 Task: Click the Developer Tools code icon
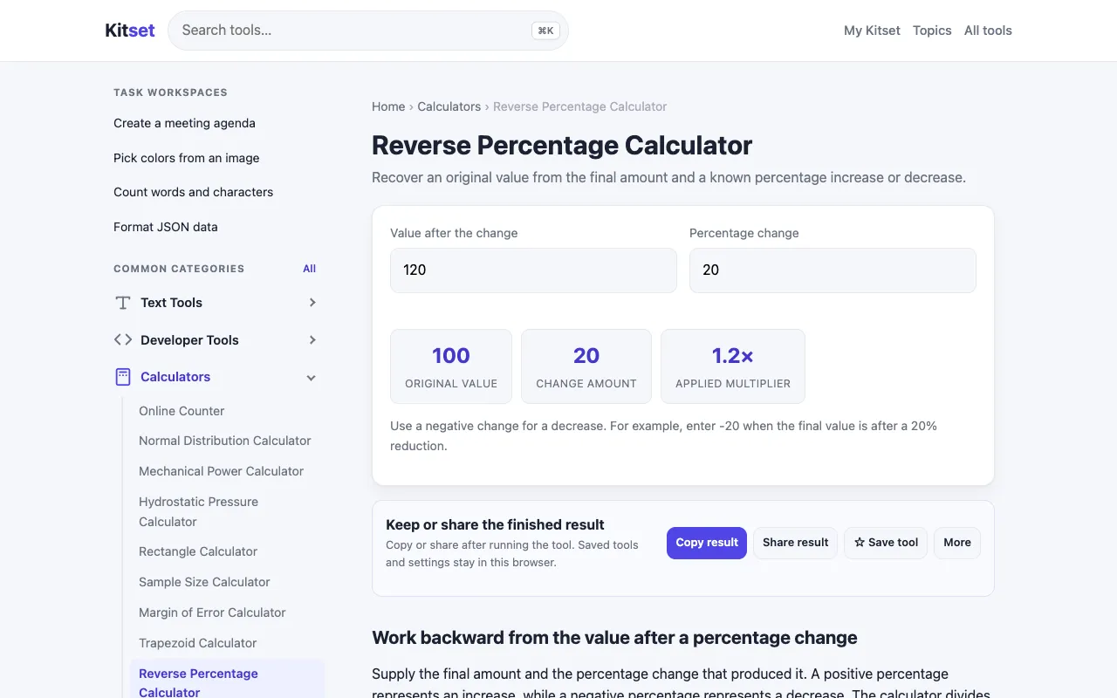tap(123, 340)
